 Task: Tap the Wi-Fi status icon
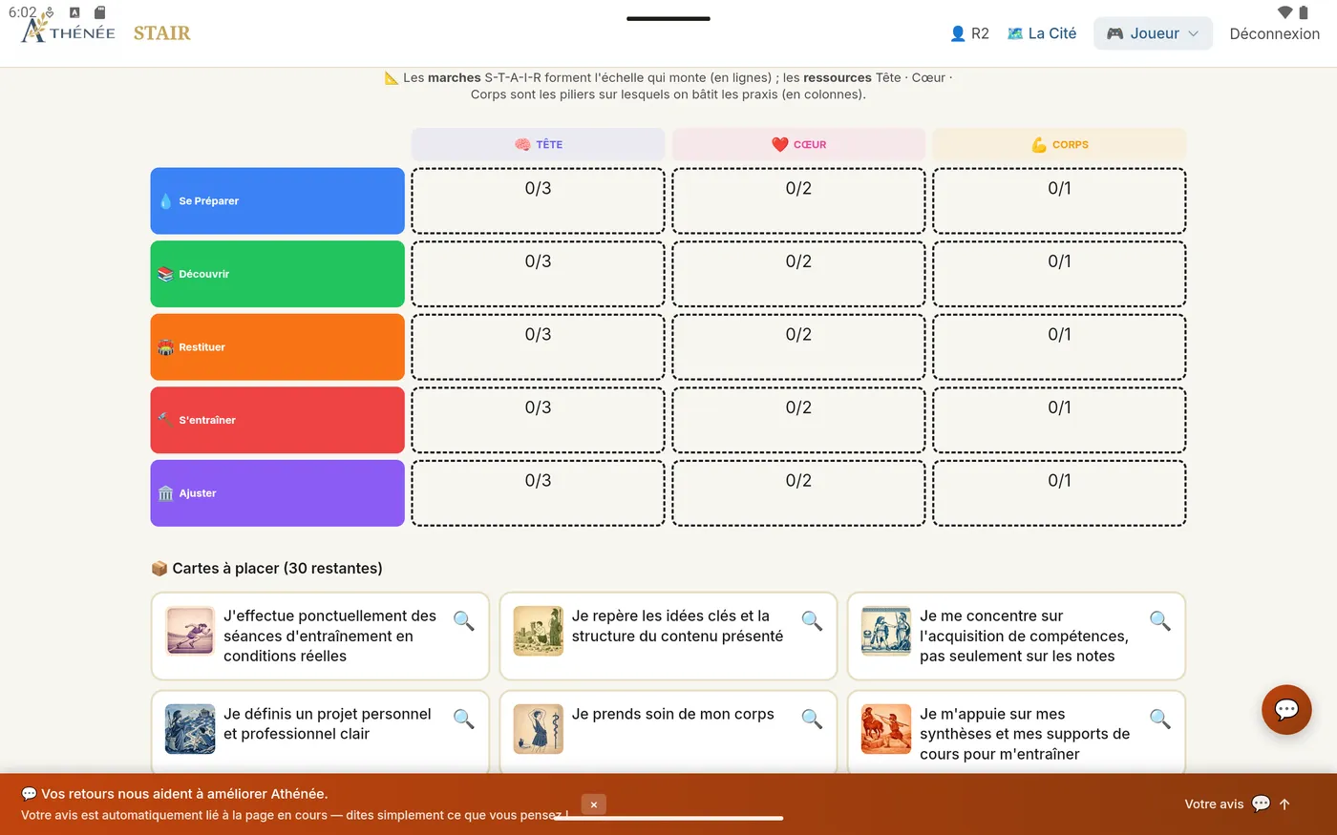pyautogui.click(x=1285, y=12)
